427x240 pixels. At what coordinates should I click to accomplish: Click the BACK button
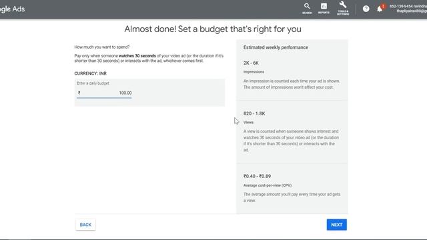tap(85, 225)
